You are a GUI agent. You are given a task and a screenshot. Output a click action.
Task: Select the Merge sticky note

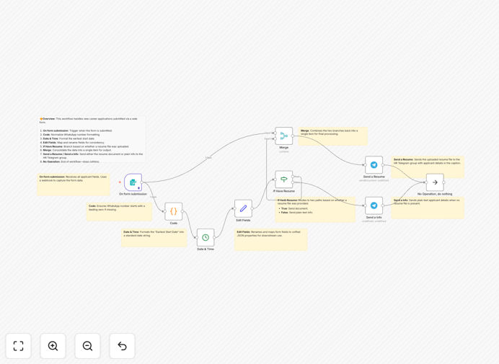coord(333,136)
